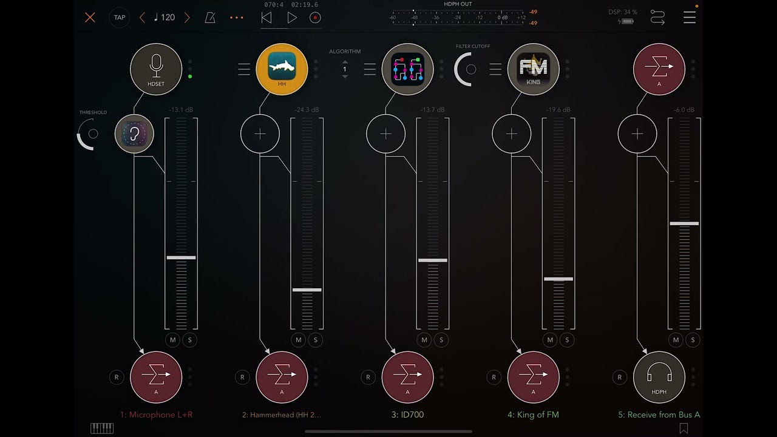Viewport: 777px width, 437px height.
Task: Toggle the metronome icon
Action: [x=210, y=18]
